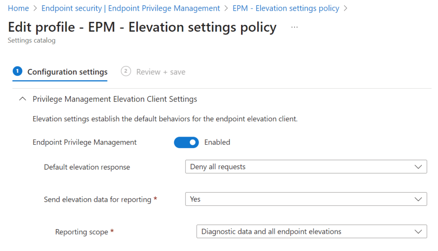The width and height of the screenshot is (438, 251).
Task: Open the Send elevation data Yes dropdown
Action: (300, 199)
